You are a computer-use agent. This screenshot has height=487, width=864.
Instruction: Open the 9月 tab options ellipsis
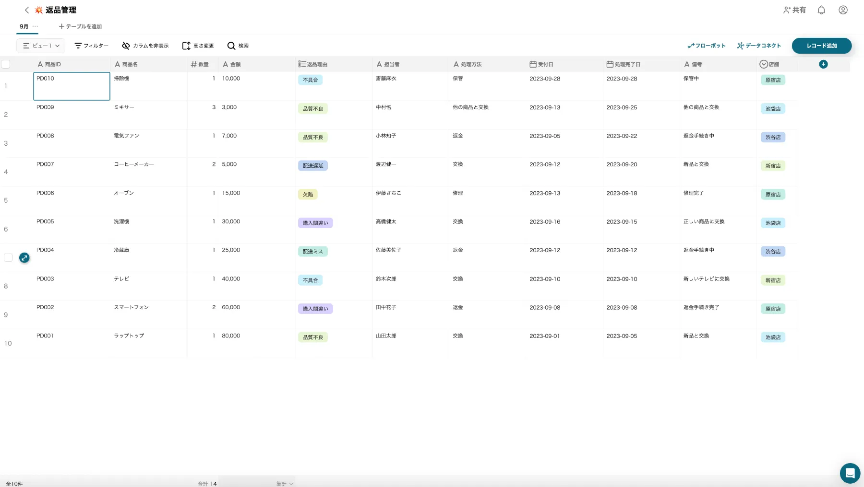coord(35,26)
